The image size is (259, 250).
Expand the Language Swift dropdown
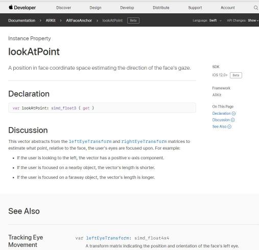click(x=216, y=20)
